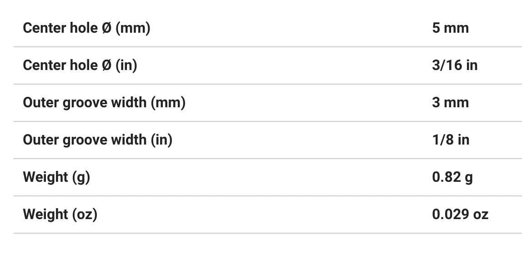Click "(mm)" unit in Outer groove width label
The height and width of the screenshot is (270, 522).
click(x=168, y=103)
